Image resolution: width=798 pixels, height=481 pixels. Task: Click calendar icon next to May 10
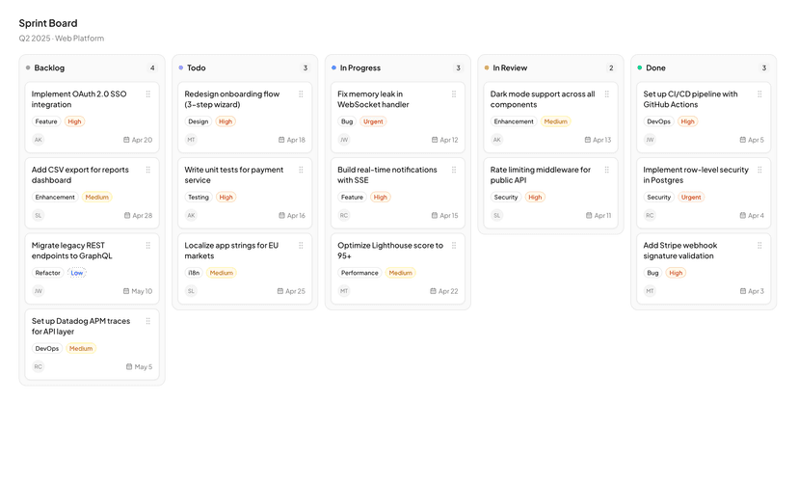(126, 291)
